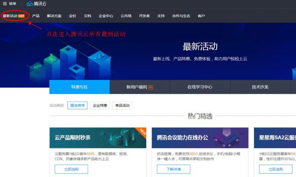Select the 单品活动 activity filter
Viewport: 296px width, 177px height.
click(122, 105)
